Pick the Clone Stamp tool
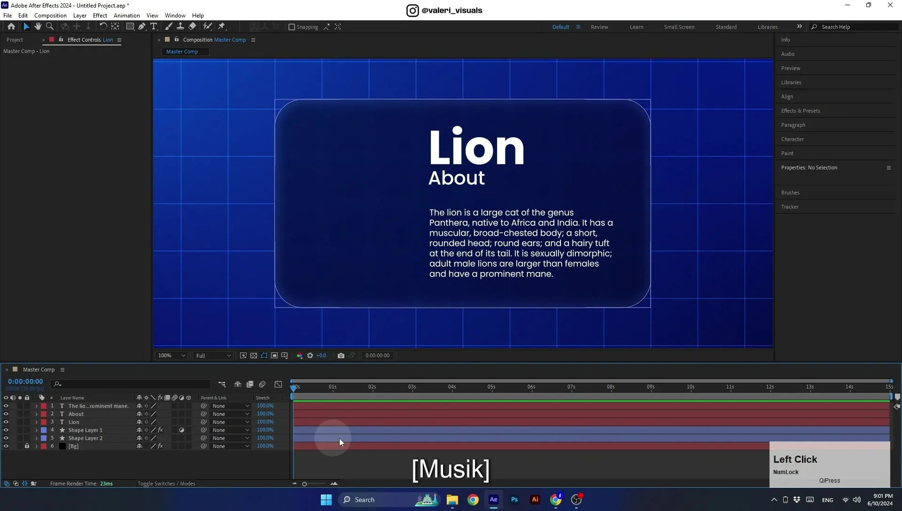 click(x=180, y=27)
